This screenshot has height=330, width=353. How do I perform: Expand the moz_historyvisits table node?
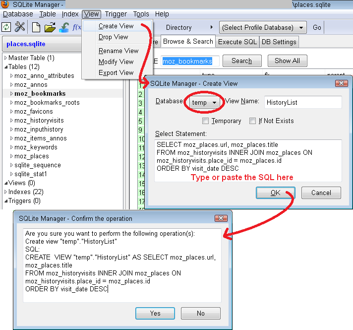11,121
